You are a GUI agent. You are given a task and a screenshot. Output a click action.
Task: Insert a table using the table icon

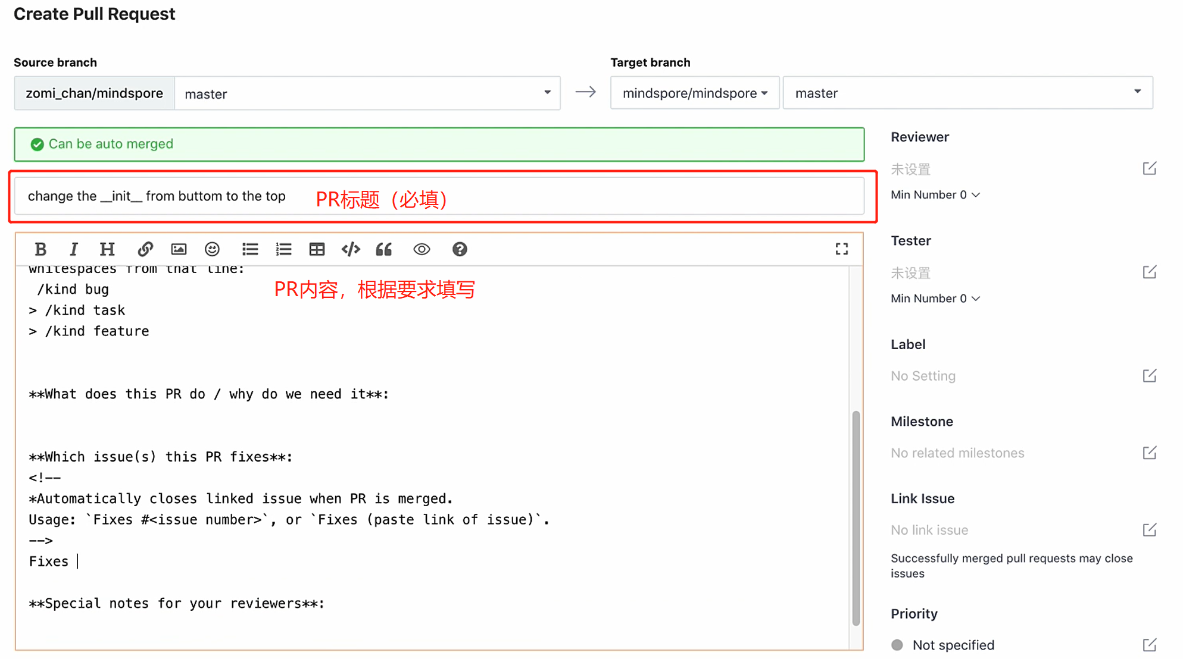click(x=317, y=249)
